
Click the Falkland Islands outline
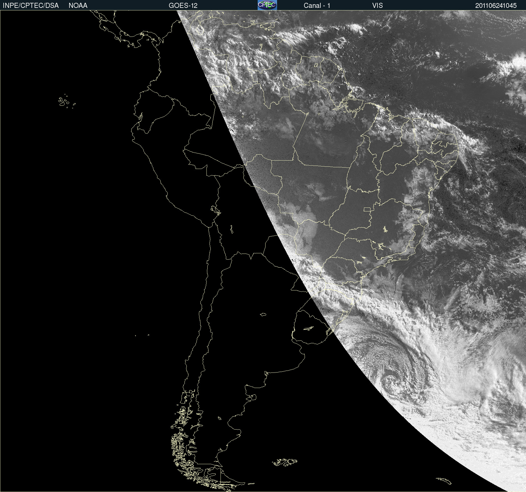pos(285,462)
